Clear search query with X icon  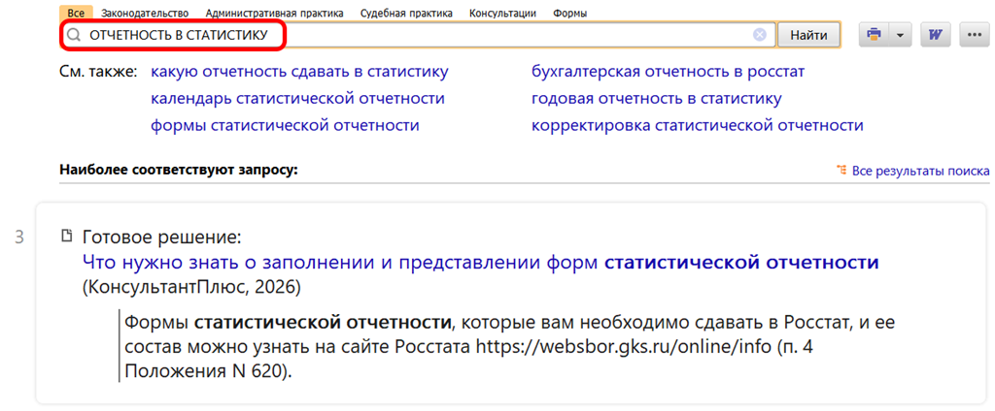click(x=760, y=35)
